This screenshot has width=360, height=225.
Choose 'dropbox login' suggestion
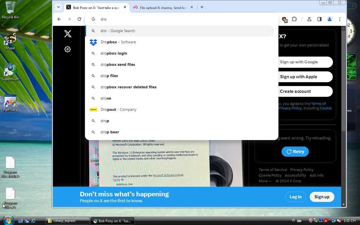179,53
